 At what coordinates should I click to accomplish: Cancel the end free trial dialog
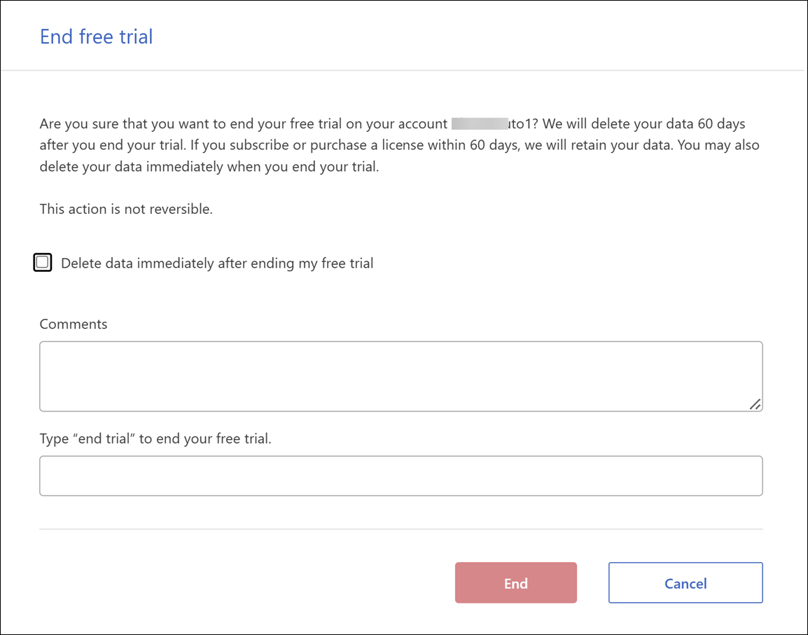[x=685, y=583]
